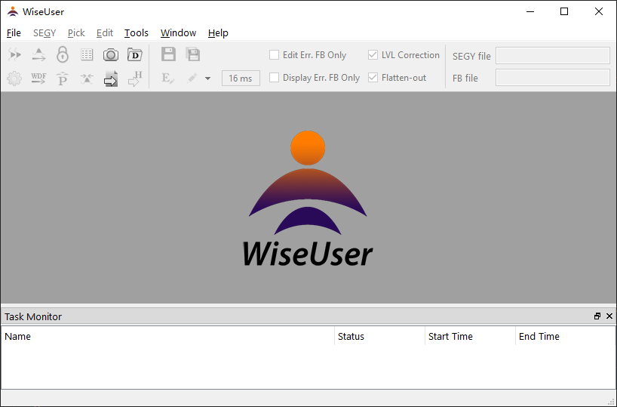The width and height of the screenshot is (617, 407).
Task: Open the table grid icon
Action: pyautogui.click(x=87, y=55)
